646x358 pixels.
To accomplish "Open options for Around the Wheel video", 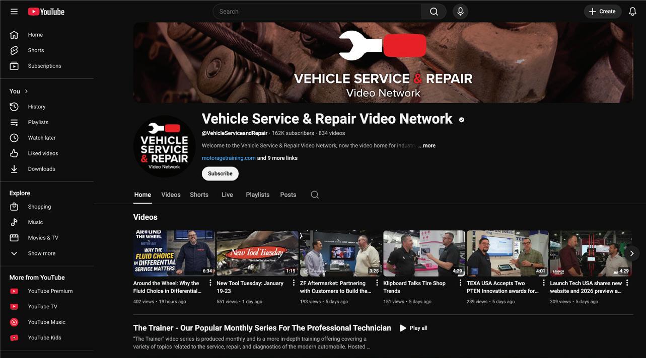I will (x=210, y=283).
